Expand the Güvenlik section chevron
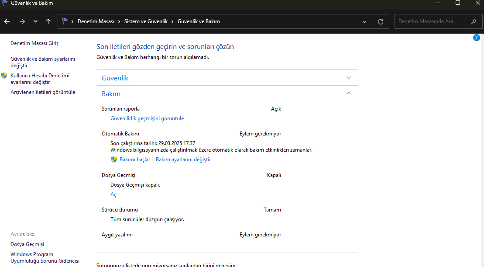484x267 pixels. [x=349, y=78]
